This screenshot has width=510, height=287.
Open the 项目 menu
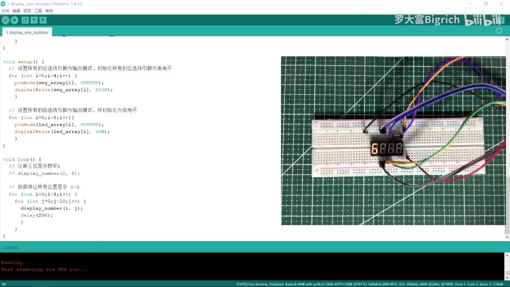click(x=27, y=11)
